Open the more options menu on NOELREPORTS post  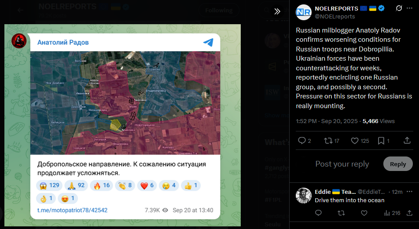coord(409,8)
